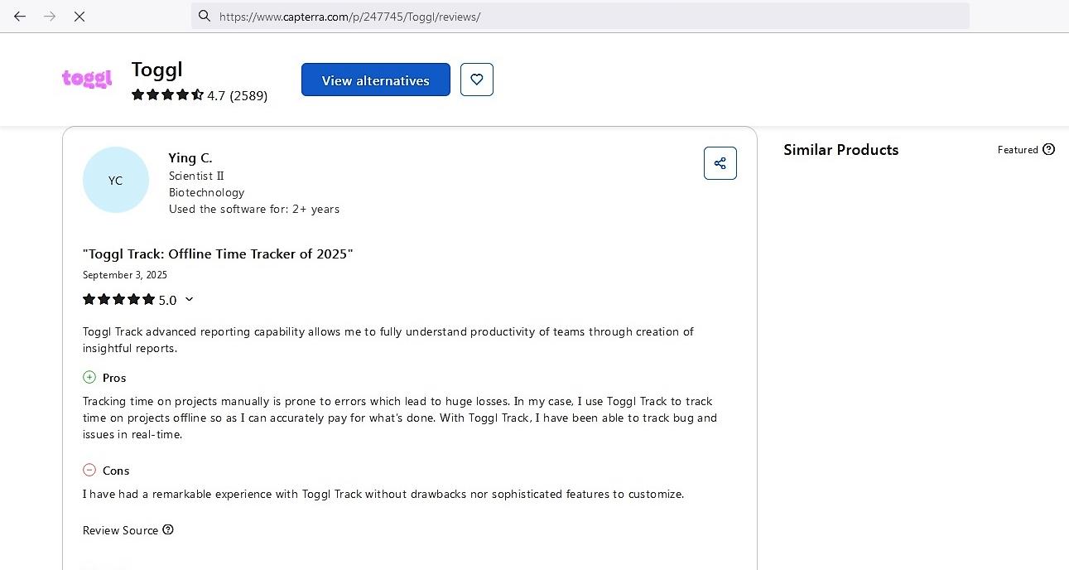Click the capterra.com URL field
Screen dimensions: 1069x570
click(580, 16)
